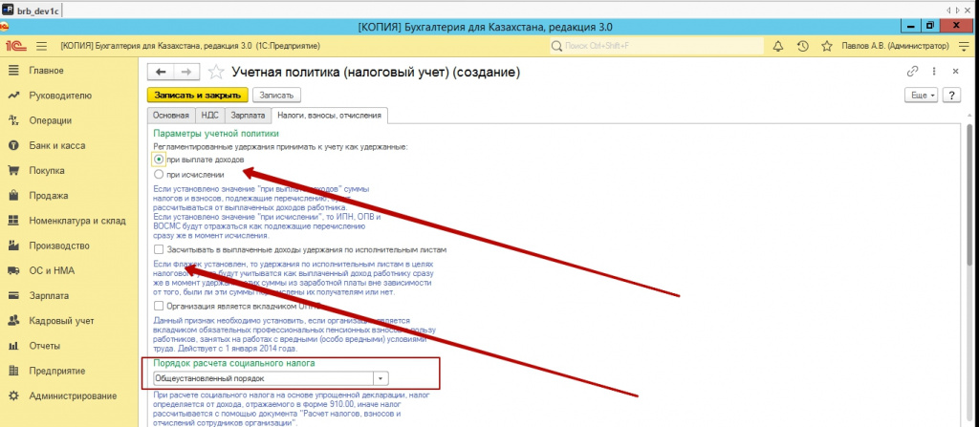Add this form to favorites using star
Viewport: 979px width, 427px height.
[x=217, y=72]
